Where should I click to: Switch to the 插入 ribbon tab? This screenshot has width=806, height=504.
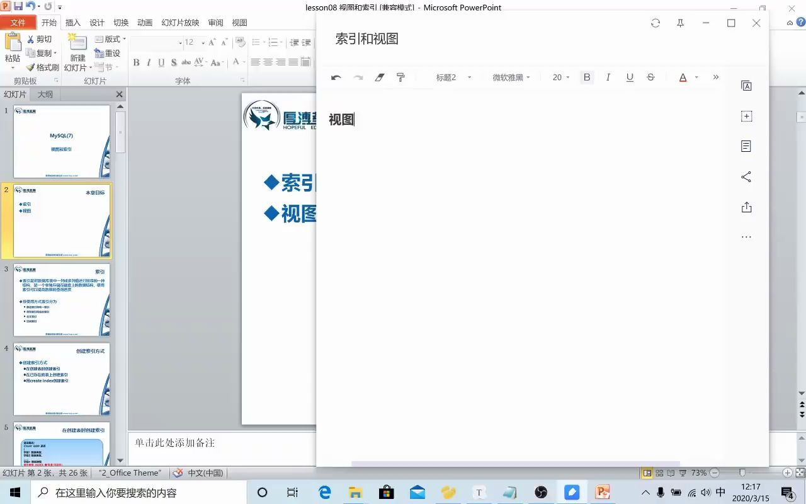[x=73, y=23]
